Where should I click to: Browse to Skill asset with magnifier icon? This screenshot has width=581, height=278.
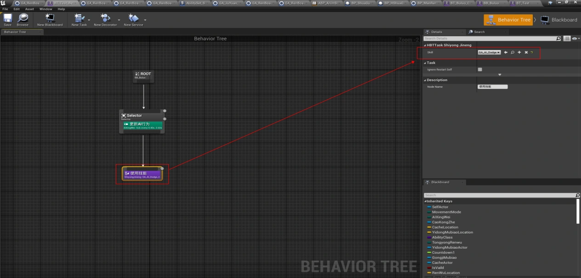(513, 52)
